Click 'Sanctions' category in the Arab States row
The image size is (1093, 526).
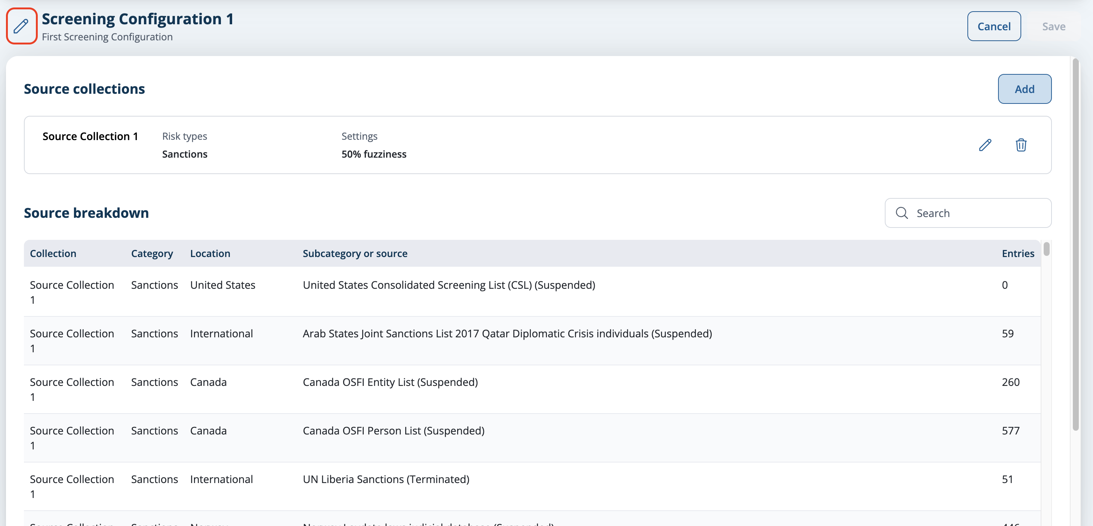coord(154,334)
